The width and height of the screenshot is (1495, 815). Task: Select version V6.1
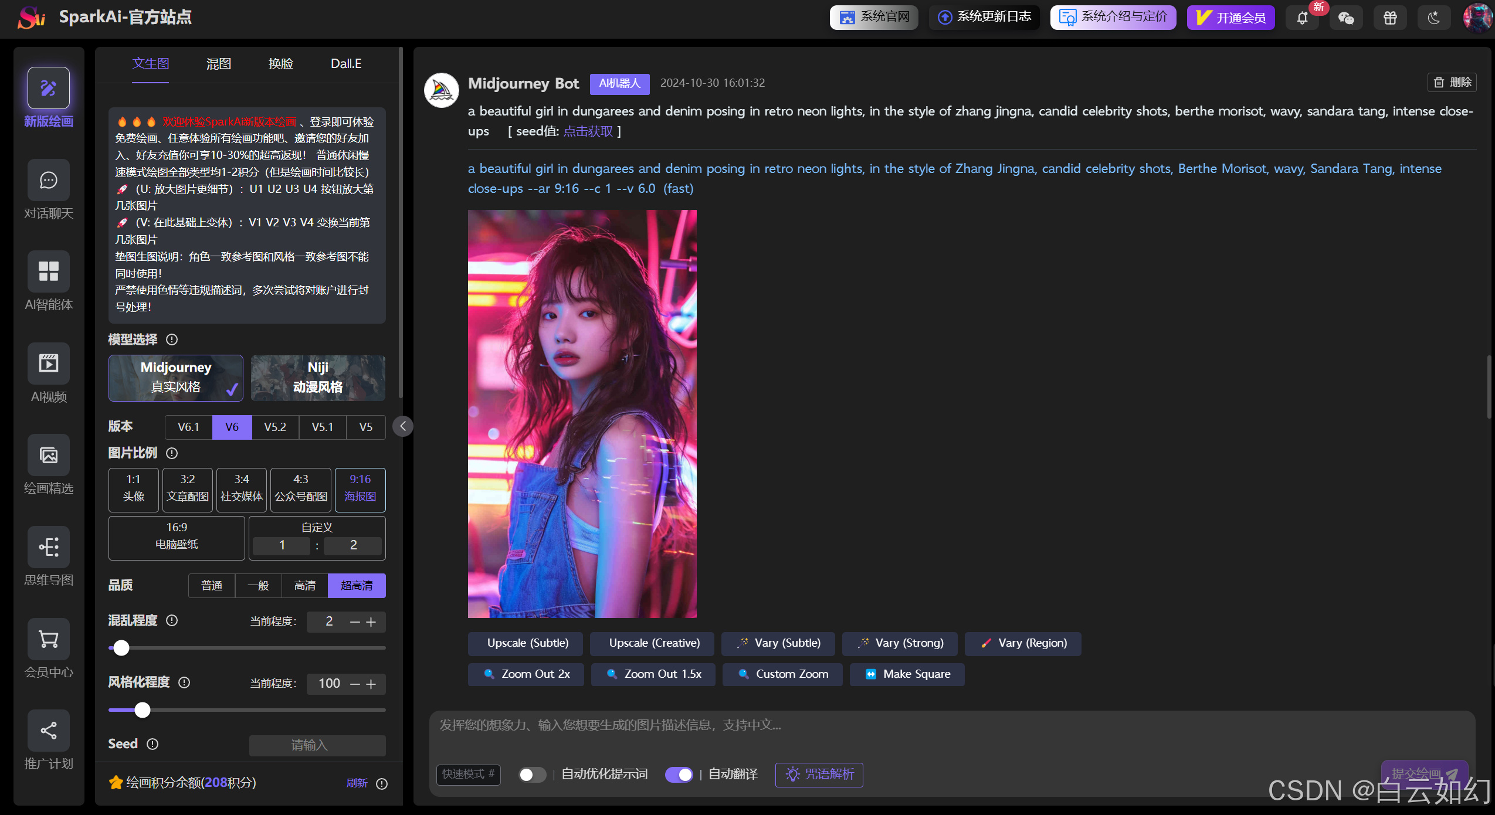[x=188, y=427]
